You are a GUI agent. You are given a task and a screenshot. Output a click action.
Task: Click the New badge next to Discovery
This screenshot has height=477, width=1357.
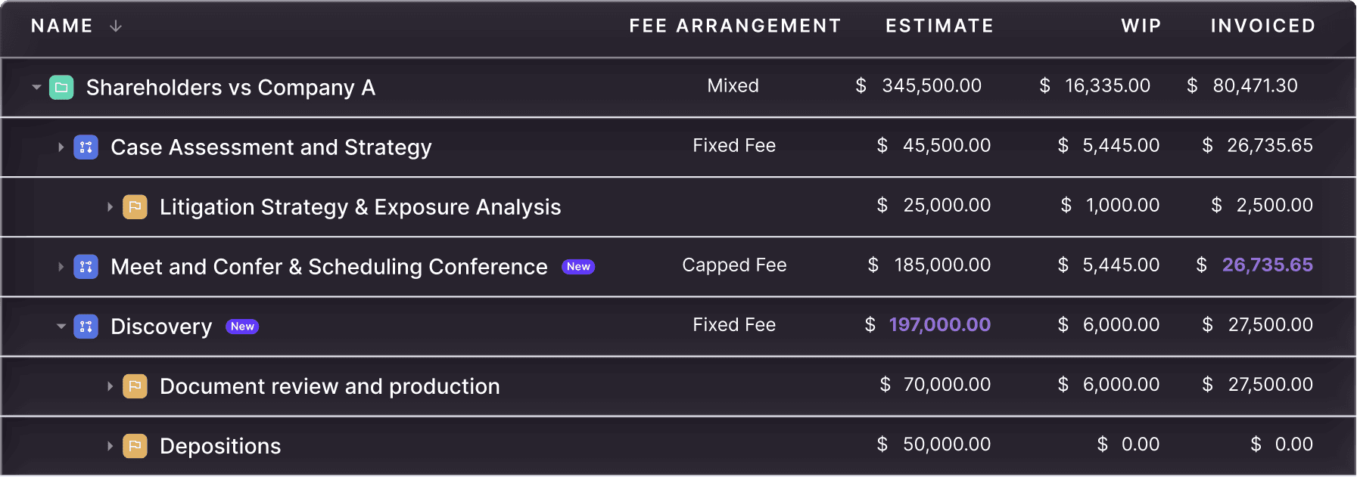tap(242, 327)
